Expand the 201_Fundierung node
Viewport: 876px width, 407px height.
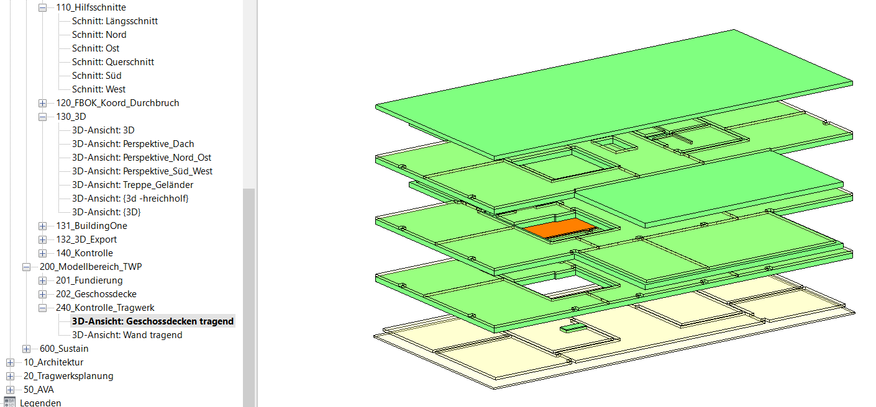(x=42, y=280)
